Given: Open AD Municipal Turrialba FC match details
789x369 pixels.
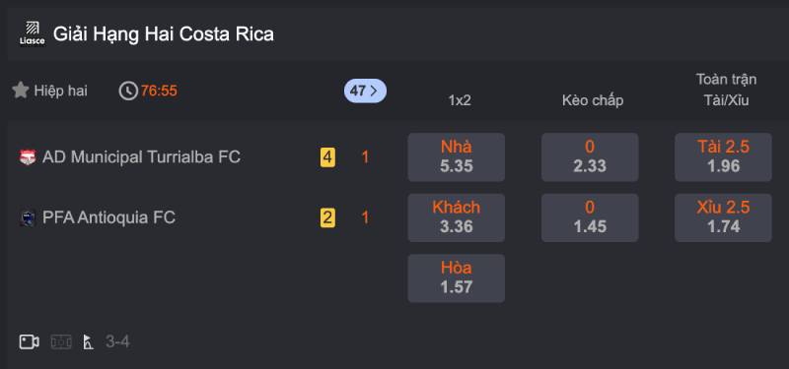Looking at the screenshot, I should pyautogui.click(x=141, y=157).
